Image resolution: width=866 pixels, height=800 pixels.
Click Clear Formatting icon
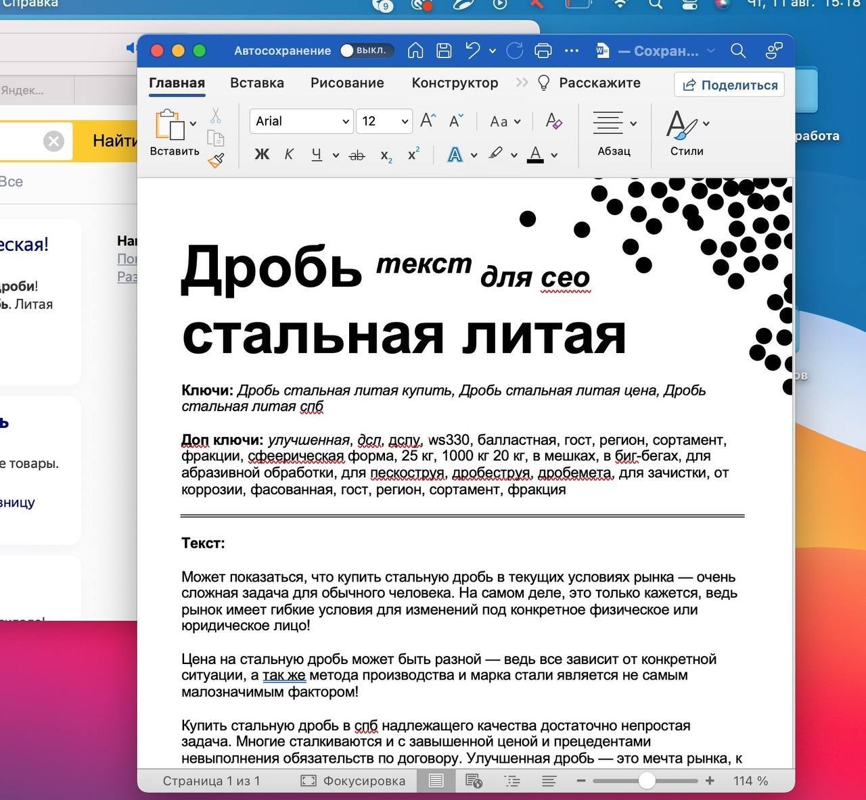(x=553, y=121)
